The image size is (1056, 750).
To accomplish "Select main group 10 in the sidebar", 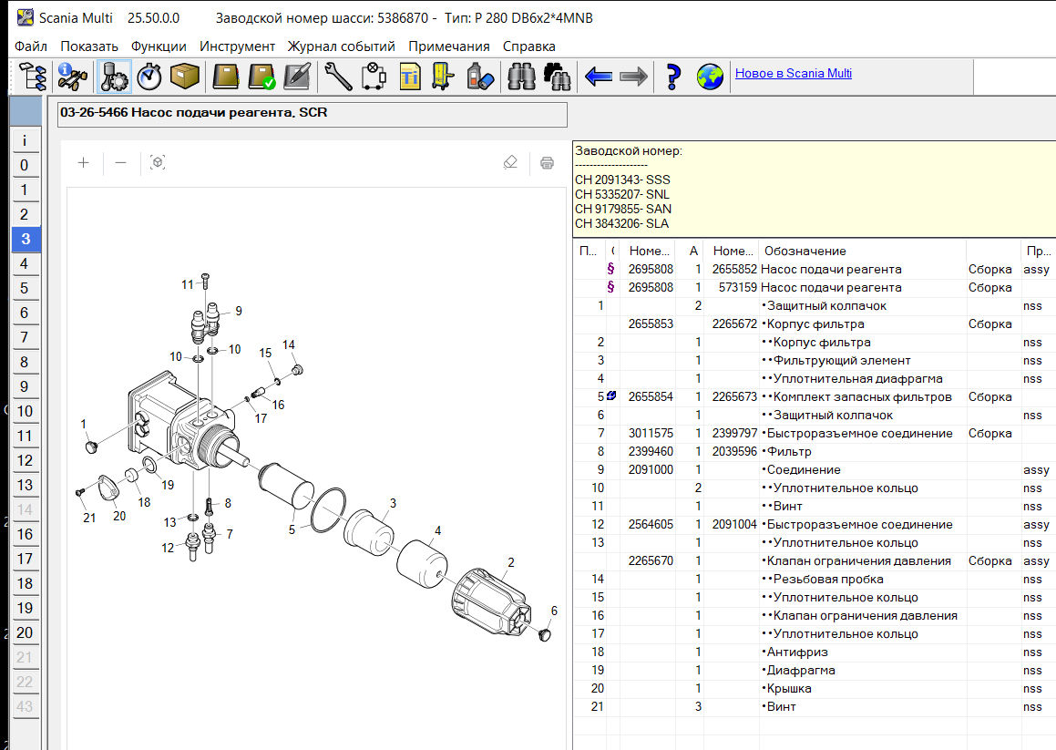I will [25, 411].
